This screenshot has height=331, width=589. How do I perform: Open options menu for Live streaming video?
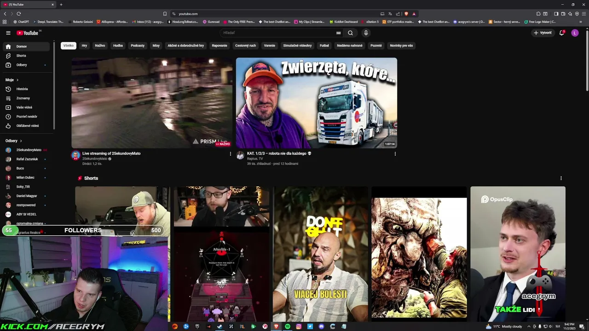tap(231, 154)
